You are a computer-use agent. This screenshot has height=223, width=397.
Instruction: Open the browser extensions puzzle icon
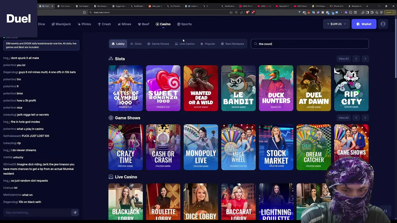[x=351, y=12]
